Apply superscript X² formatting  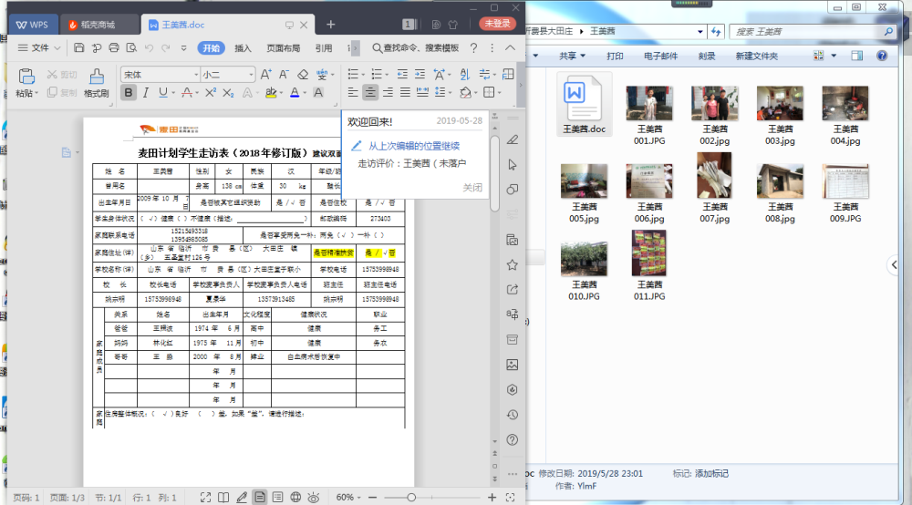coord(211,92)
